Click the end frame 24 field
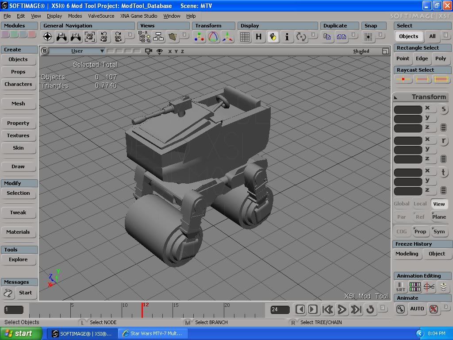This screenshot has width=453, height=340. 280,309
